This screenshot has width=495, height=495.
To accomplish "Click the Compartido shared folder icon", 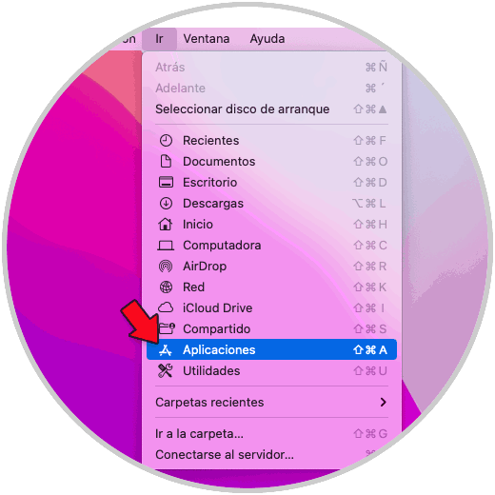I will point(167,328).
